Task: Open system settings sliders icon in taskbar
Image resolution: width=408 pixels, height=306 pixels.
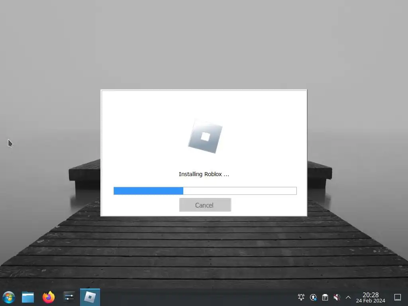Action: 69,297
